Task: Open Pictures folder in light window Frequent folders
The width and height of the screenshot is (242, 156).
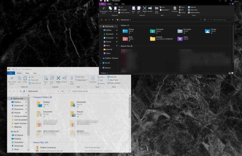Action: point(77,114)
